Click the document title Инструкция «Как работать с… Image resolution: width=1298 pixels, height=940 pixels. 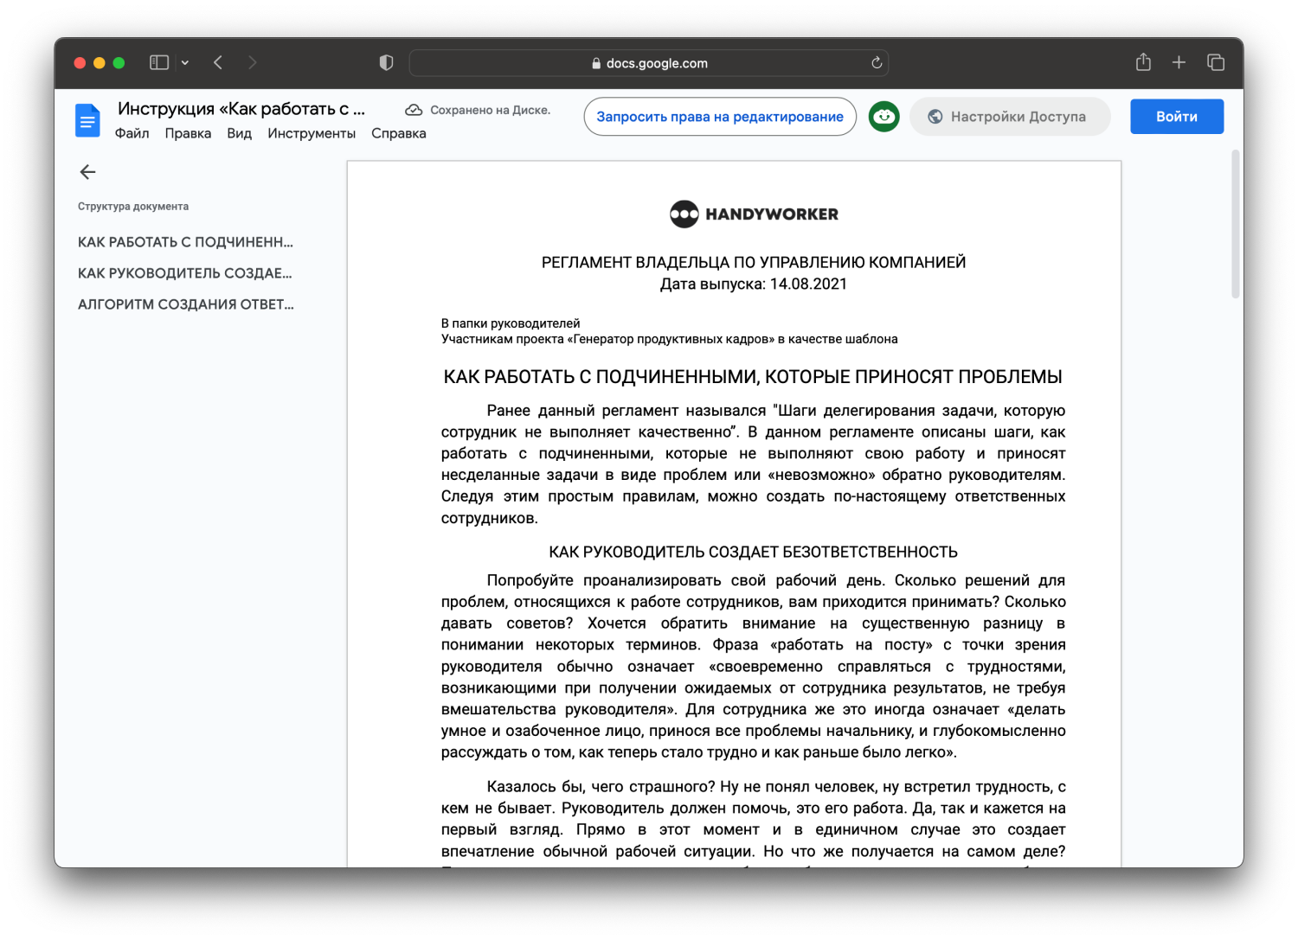coord(241,109)
